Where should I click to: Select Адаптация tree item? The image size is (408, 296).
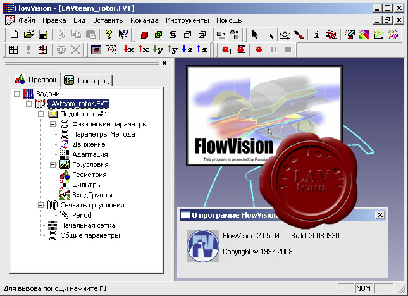coord(90,154)
